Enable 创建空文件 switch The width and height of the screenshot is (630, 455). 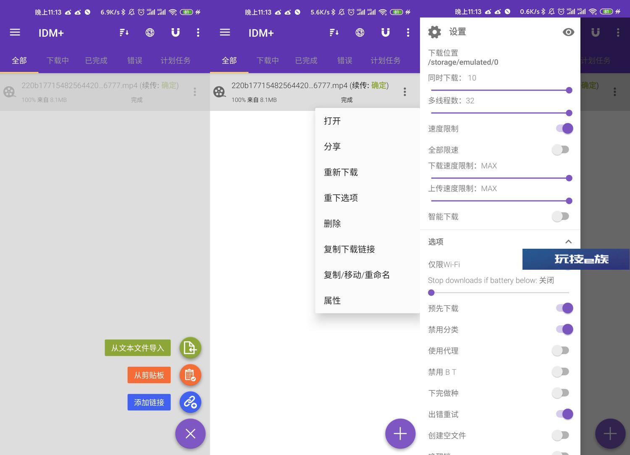pos(561,435)
